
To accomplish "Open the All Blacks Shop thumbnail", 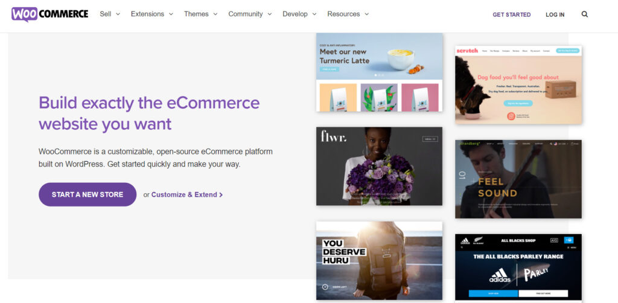I will click(518, 267).
